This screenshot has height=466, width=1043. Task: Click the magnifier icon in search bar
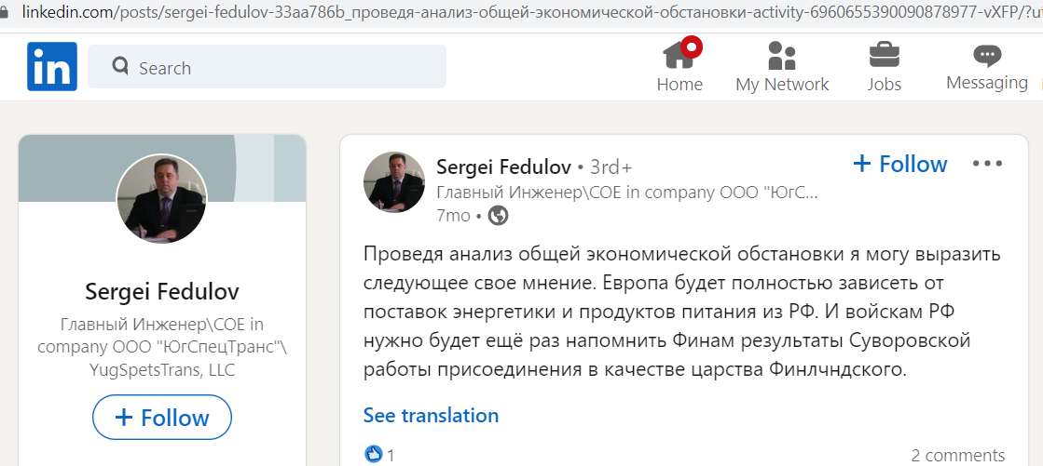click(x=120, y=66)
